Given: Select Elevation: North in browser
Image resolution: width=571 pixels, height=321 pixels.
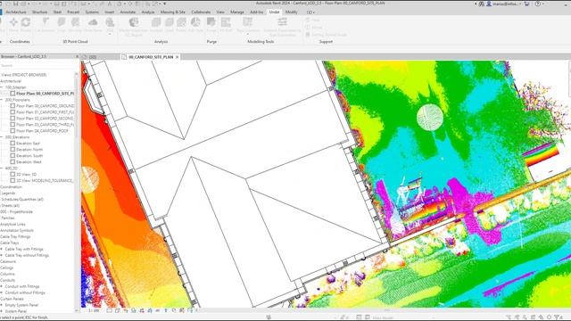Looking at the screenshot, I should click(x=29, y=150).
